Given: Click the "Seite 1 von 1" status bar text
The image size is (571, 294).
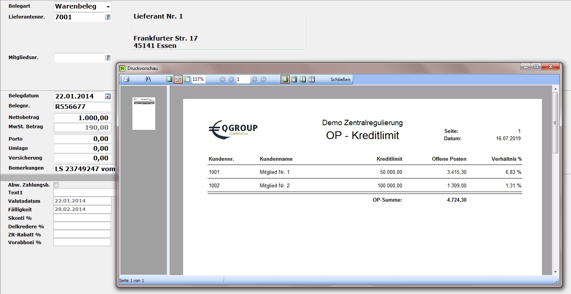Looking at the screenshot, I should tap(132, 280).
